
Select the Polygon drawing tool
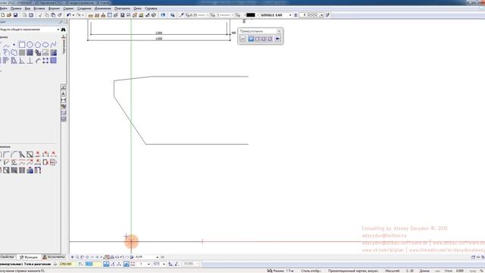point(38,45)
